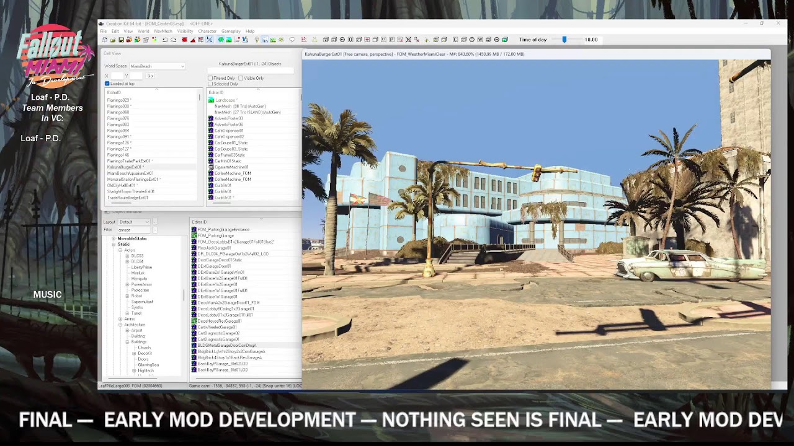Enable the Filtered Only checkbox
Viewport: 794px width, 446px height.
(210, 79)
